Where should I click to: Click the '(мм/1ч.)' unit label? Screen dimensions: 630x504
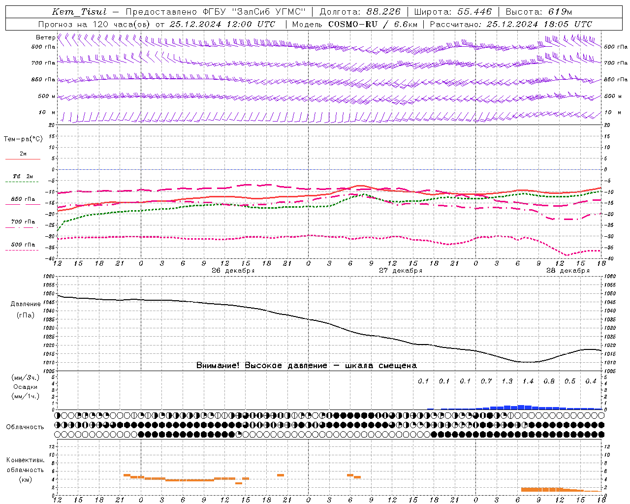click(26, 396)
